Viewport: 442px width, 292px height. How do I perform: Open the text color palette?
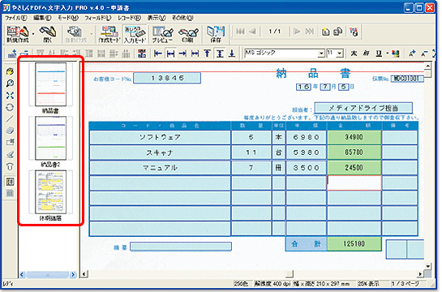[396, 54]
